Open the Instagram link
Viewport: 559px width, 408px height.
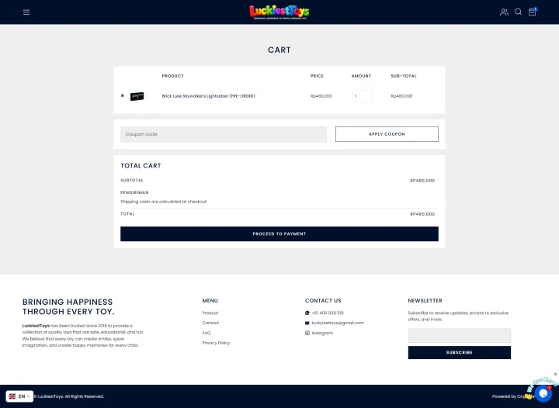pos(322,333)
